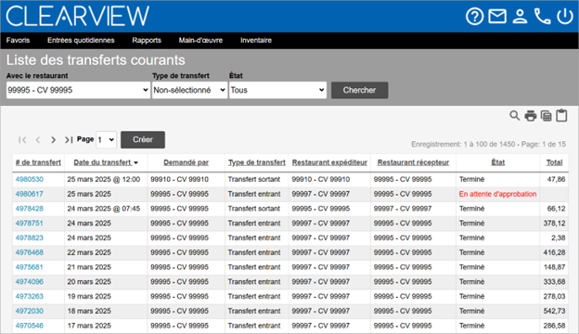
Task: Export list using the spreadsheet icon
Action: (547, 116)
